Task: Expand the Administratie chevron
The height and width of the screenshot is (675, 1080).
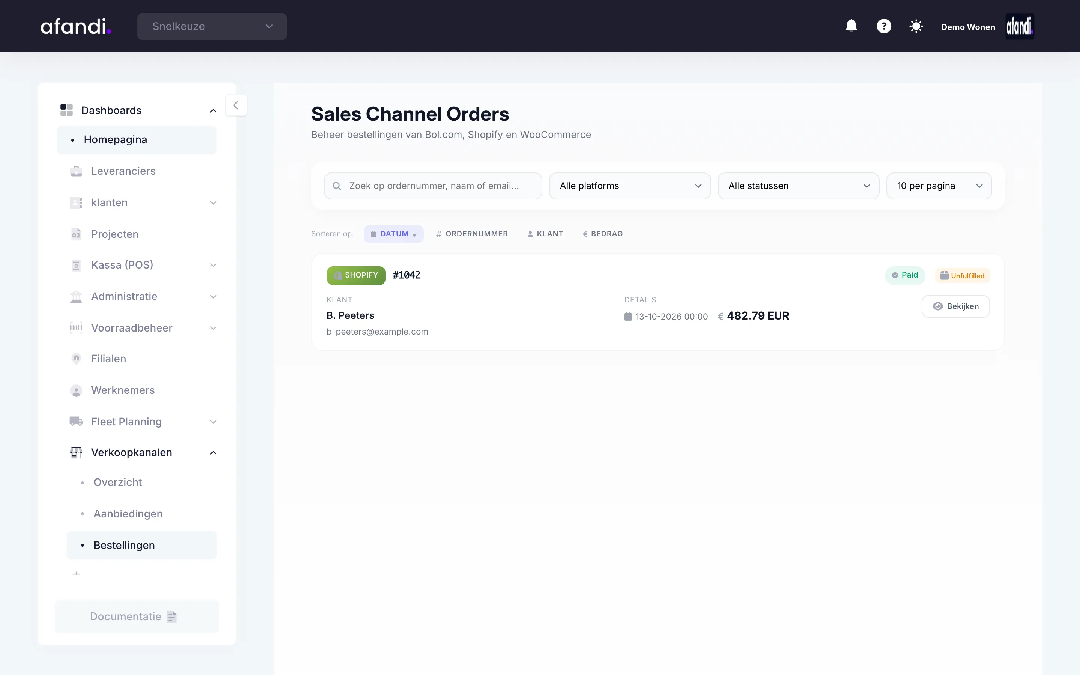Action: (x=213, y=296)
